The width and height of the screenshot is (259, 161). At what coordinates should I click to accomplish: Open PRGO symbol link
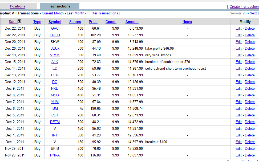55,35
